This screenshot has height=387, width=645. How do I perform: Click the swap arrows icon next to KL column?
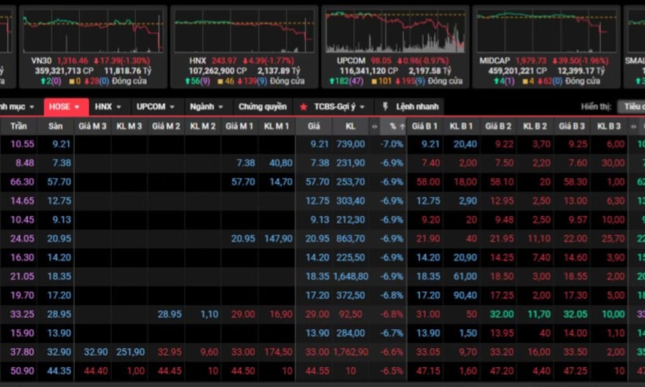(x=374, y=127)
